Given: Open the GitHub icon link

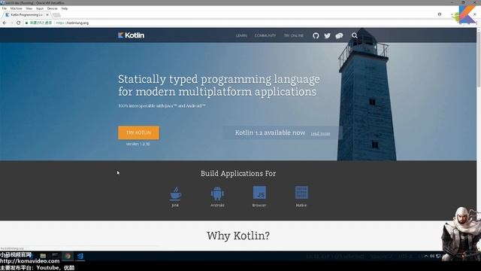Looking at the screenshot, I should 316,35.
